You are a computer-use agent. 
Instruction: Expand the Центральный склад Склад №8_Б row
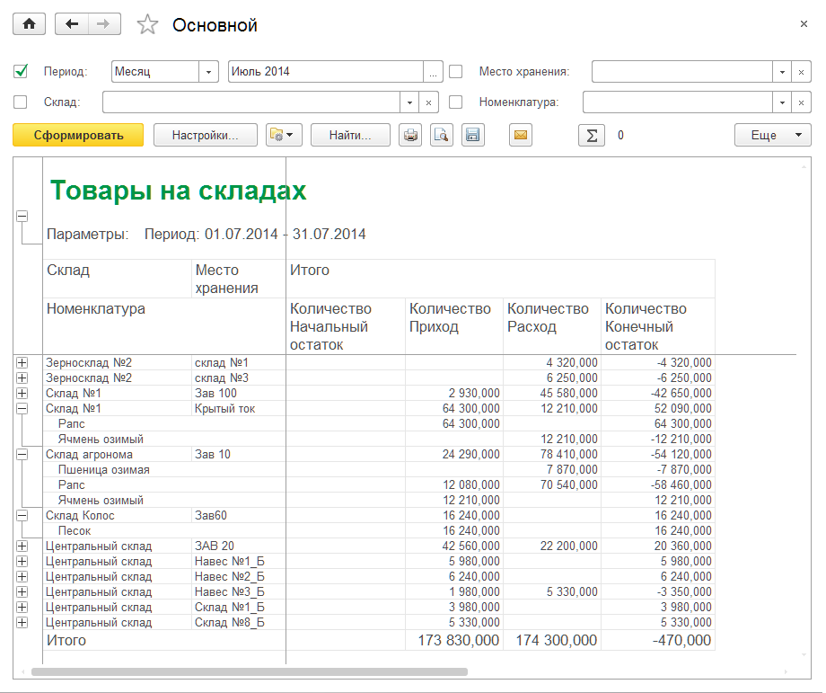click(22, 623)
